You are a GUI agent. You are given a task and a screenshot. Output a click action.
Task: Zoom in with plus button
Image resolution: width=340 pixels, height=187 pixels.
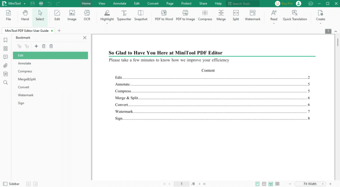tap(330, 184)
